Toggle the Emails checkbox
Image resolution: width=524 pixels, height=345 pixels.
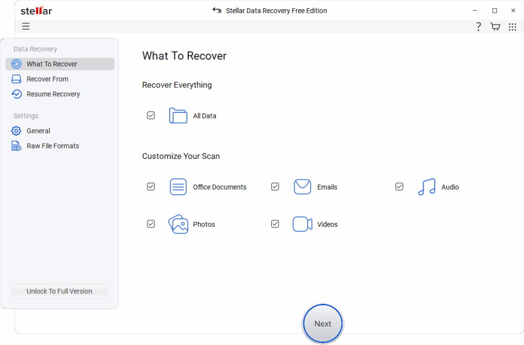point(275,187)
